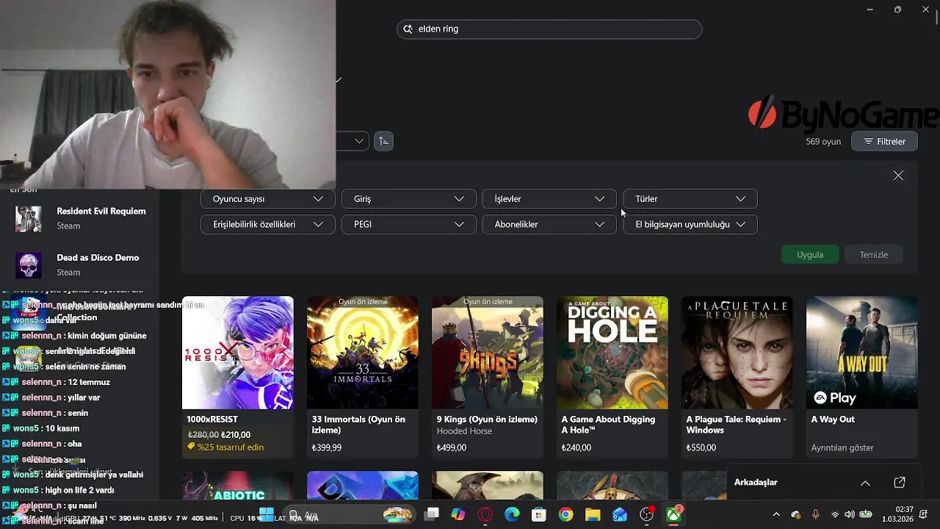Screen dimensions: 940x529
Task: Click the Filtreler button
Action: 884,141
